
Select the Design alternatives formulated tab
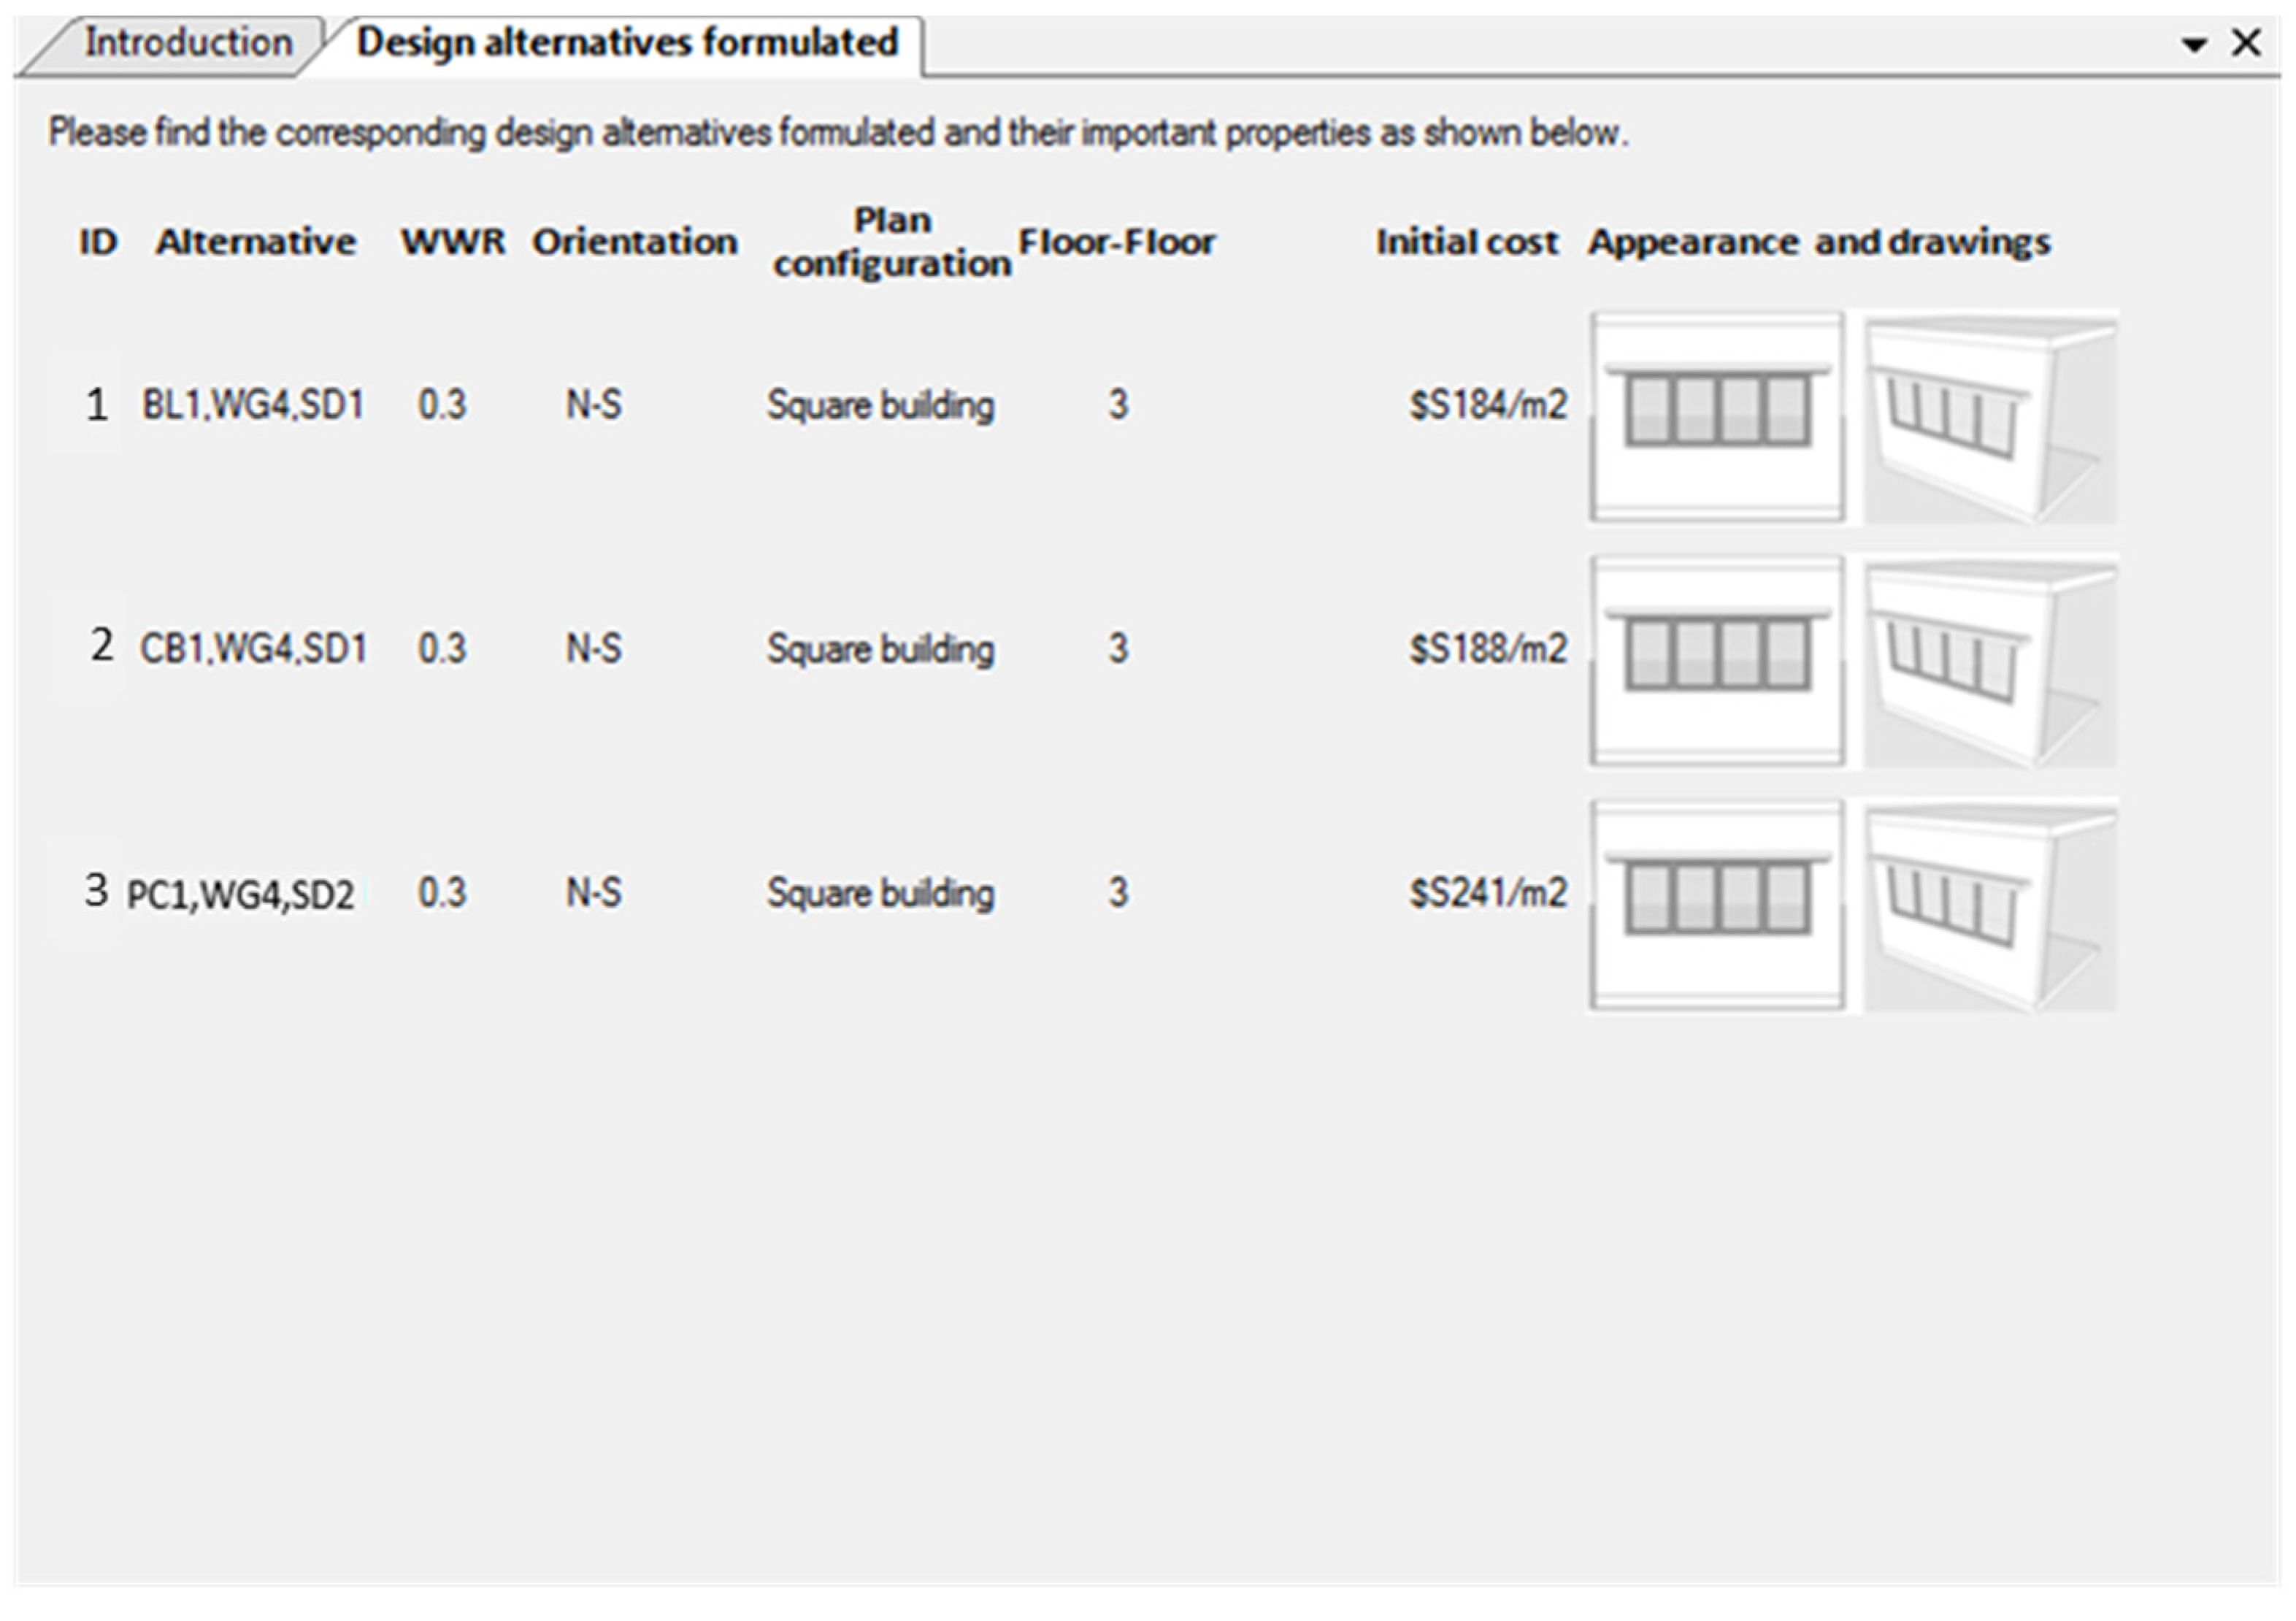click(x=627, y=43)
